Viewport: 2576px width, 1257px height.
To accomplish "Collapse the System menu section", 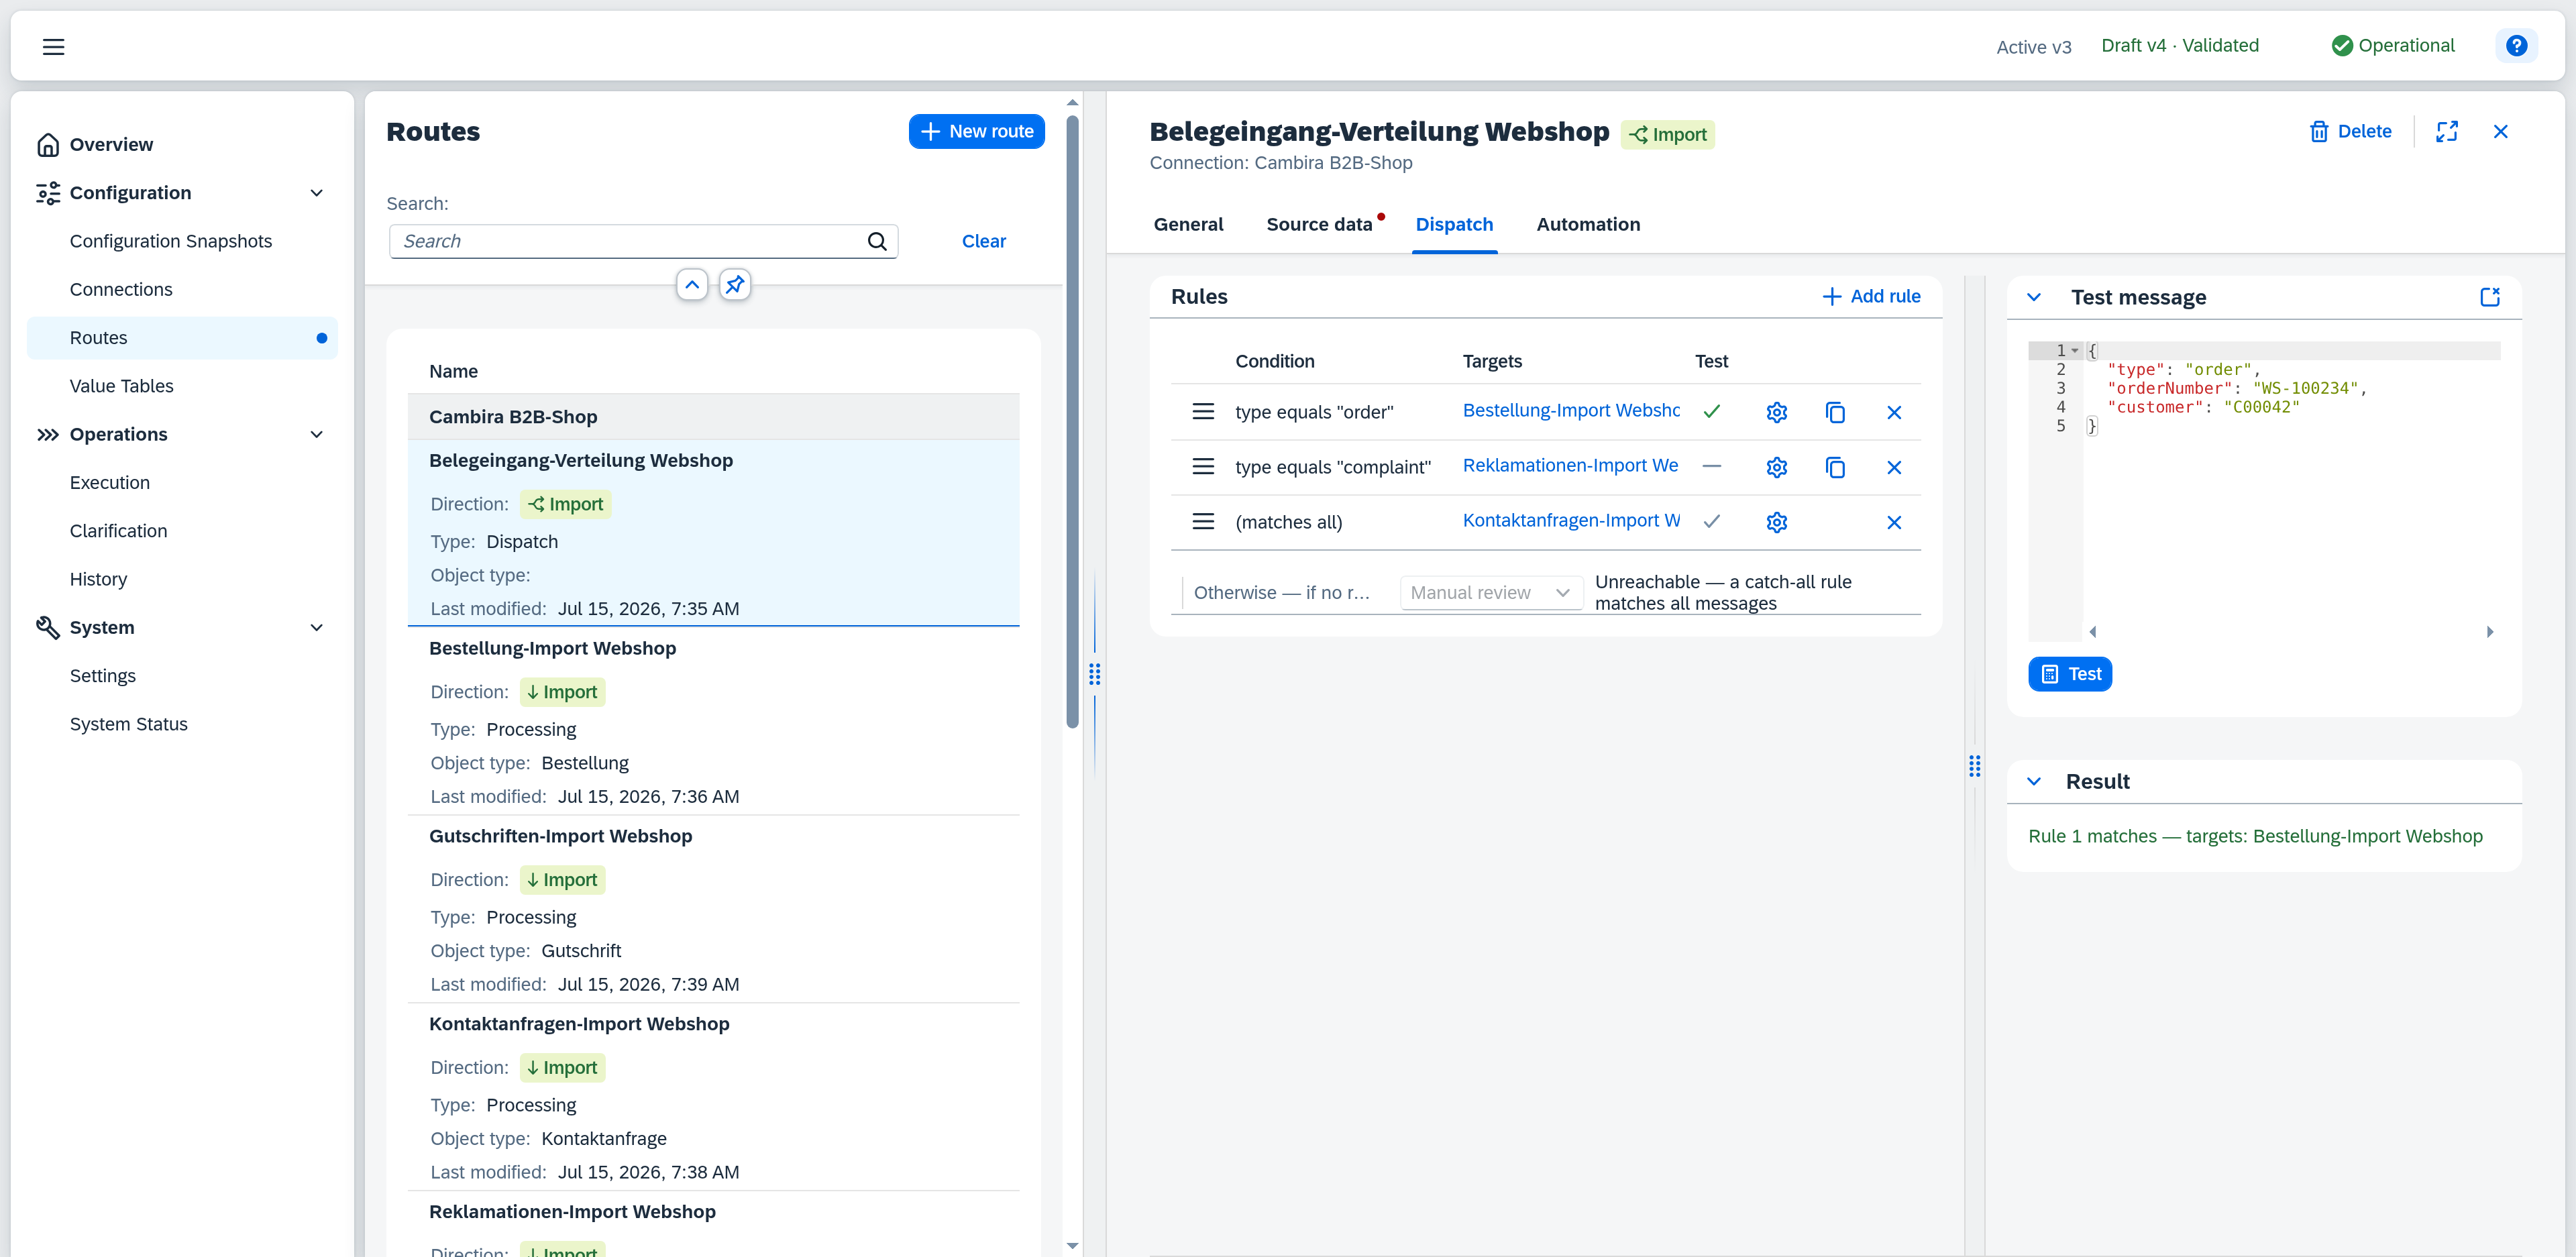I will pyautogui.click(x=317, y=628).
